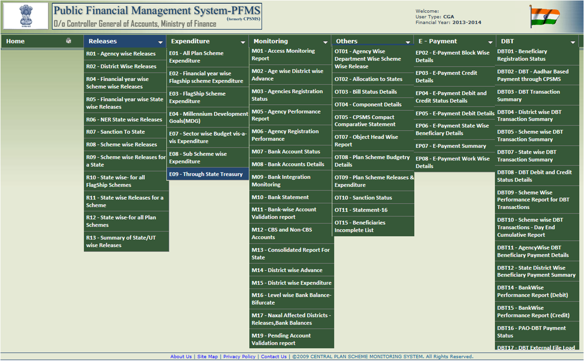Screen dimensions: 584x361
Task: Open DBT14 - BankWise Performance Report (Debit)
Action: pyautogui.click(x=537, y=292)
